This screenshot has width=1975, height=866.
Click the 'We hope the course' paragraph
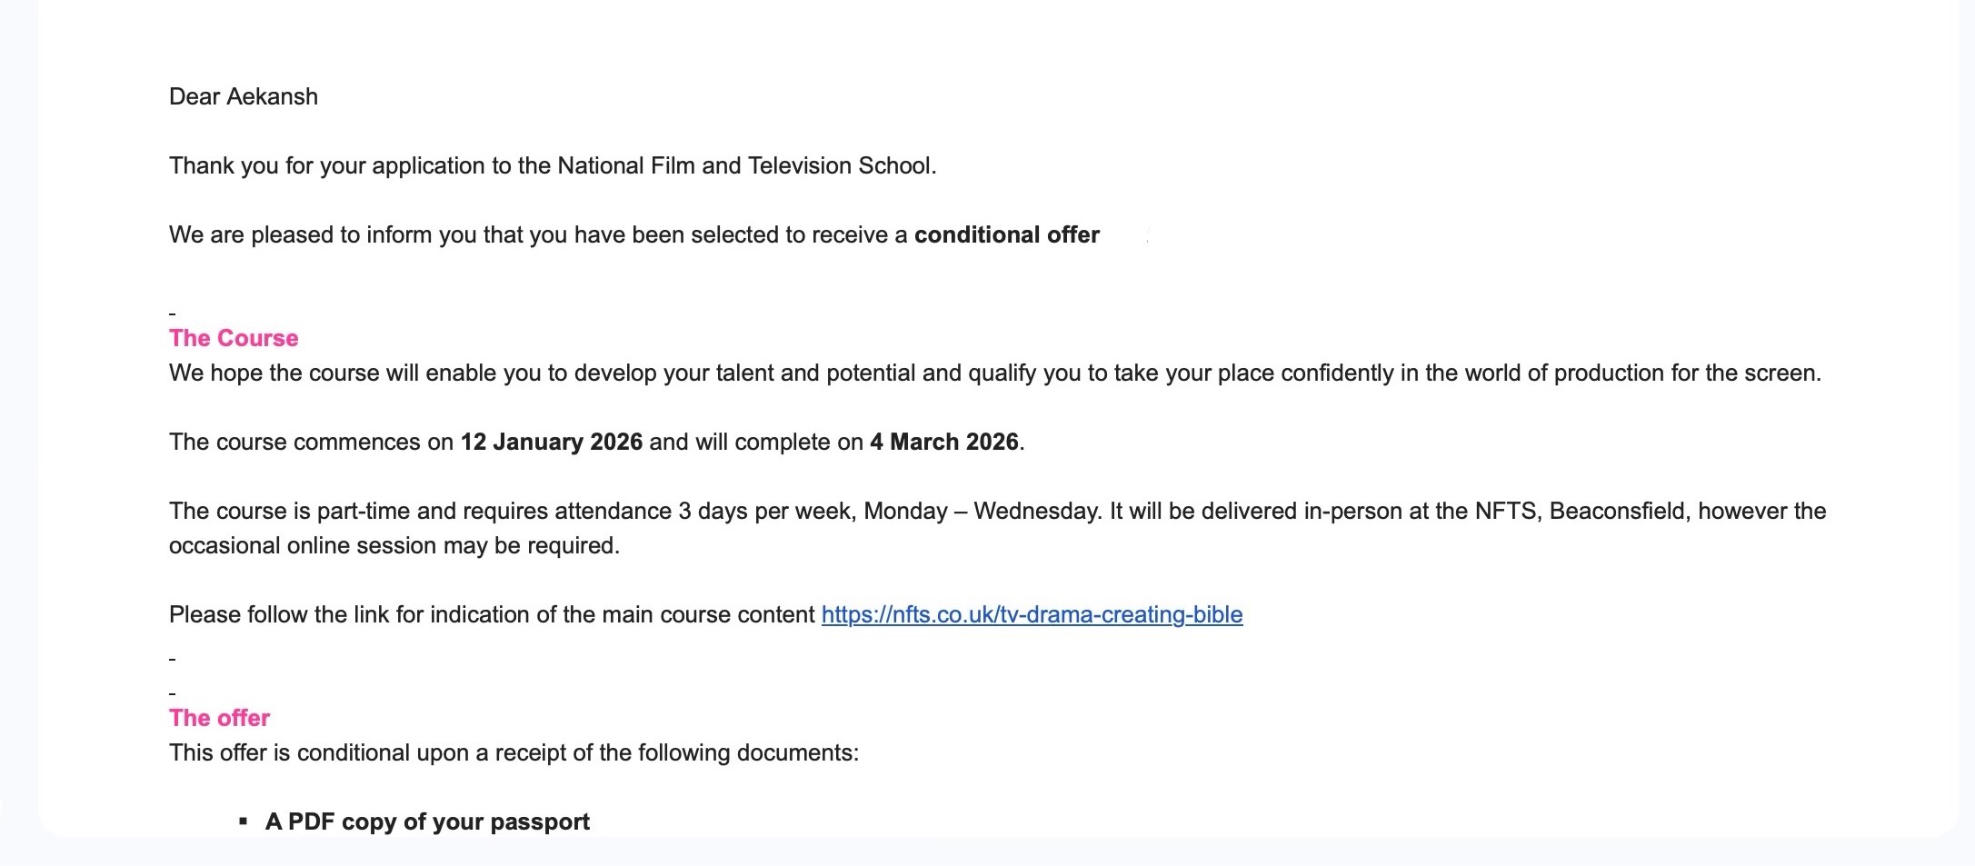[x=995, y=373]
